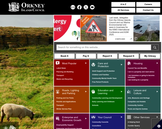
Task: Open Adult Support and Protection link
Action: click(103, 71)
